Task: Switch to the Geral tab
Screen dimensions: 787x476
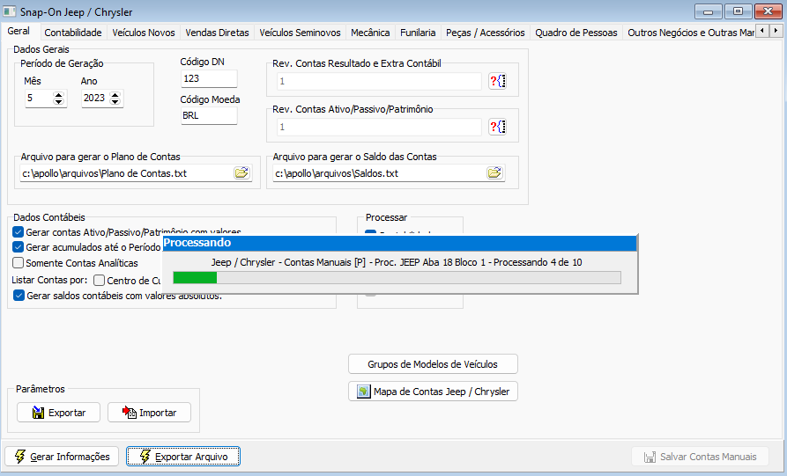Action: (19, 31)
